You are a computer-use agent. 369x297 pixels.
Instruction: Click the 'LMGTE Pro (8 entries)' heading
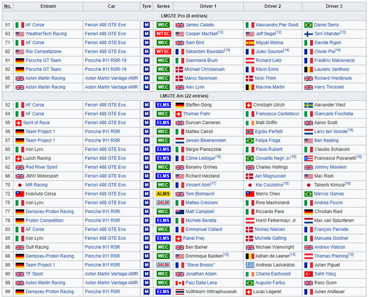pos(184,16)
